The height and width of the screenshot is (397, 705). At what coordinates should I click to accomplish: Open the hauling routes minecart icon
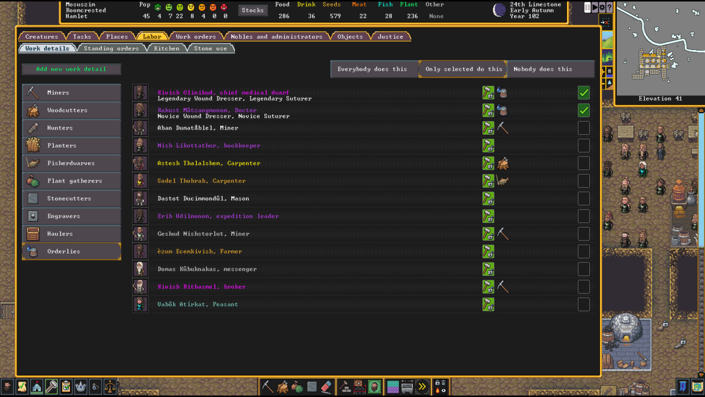pyautogui.click(x=407, y=387)
